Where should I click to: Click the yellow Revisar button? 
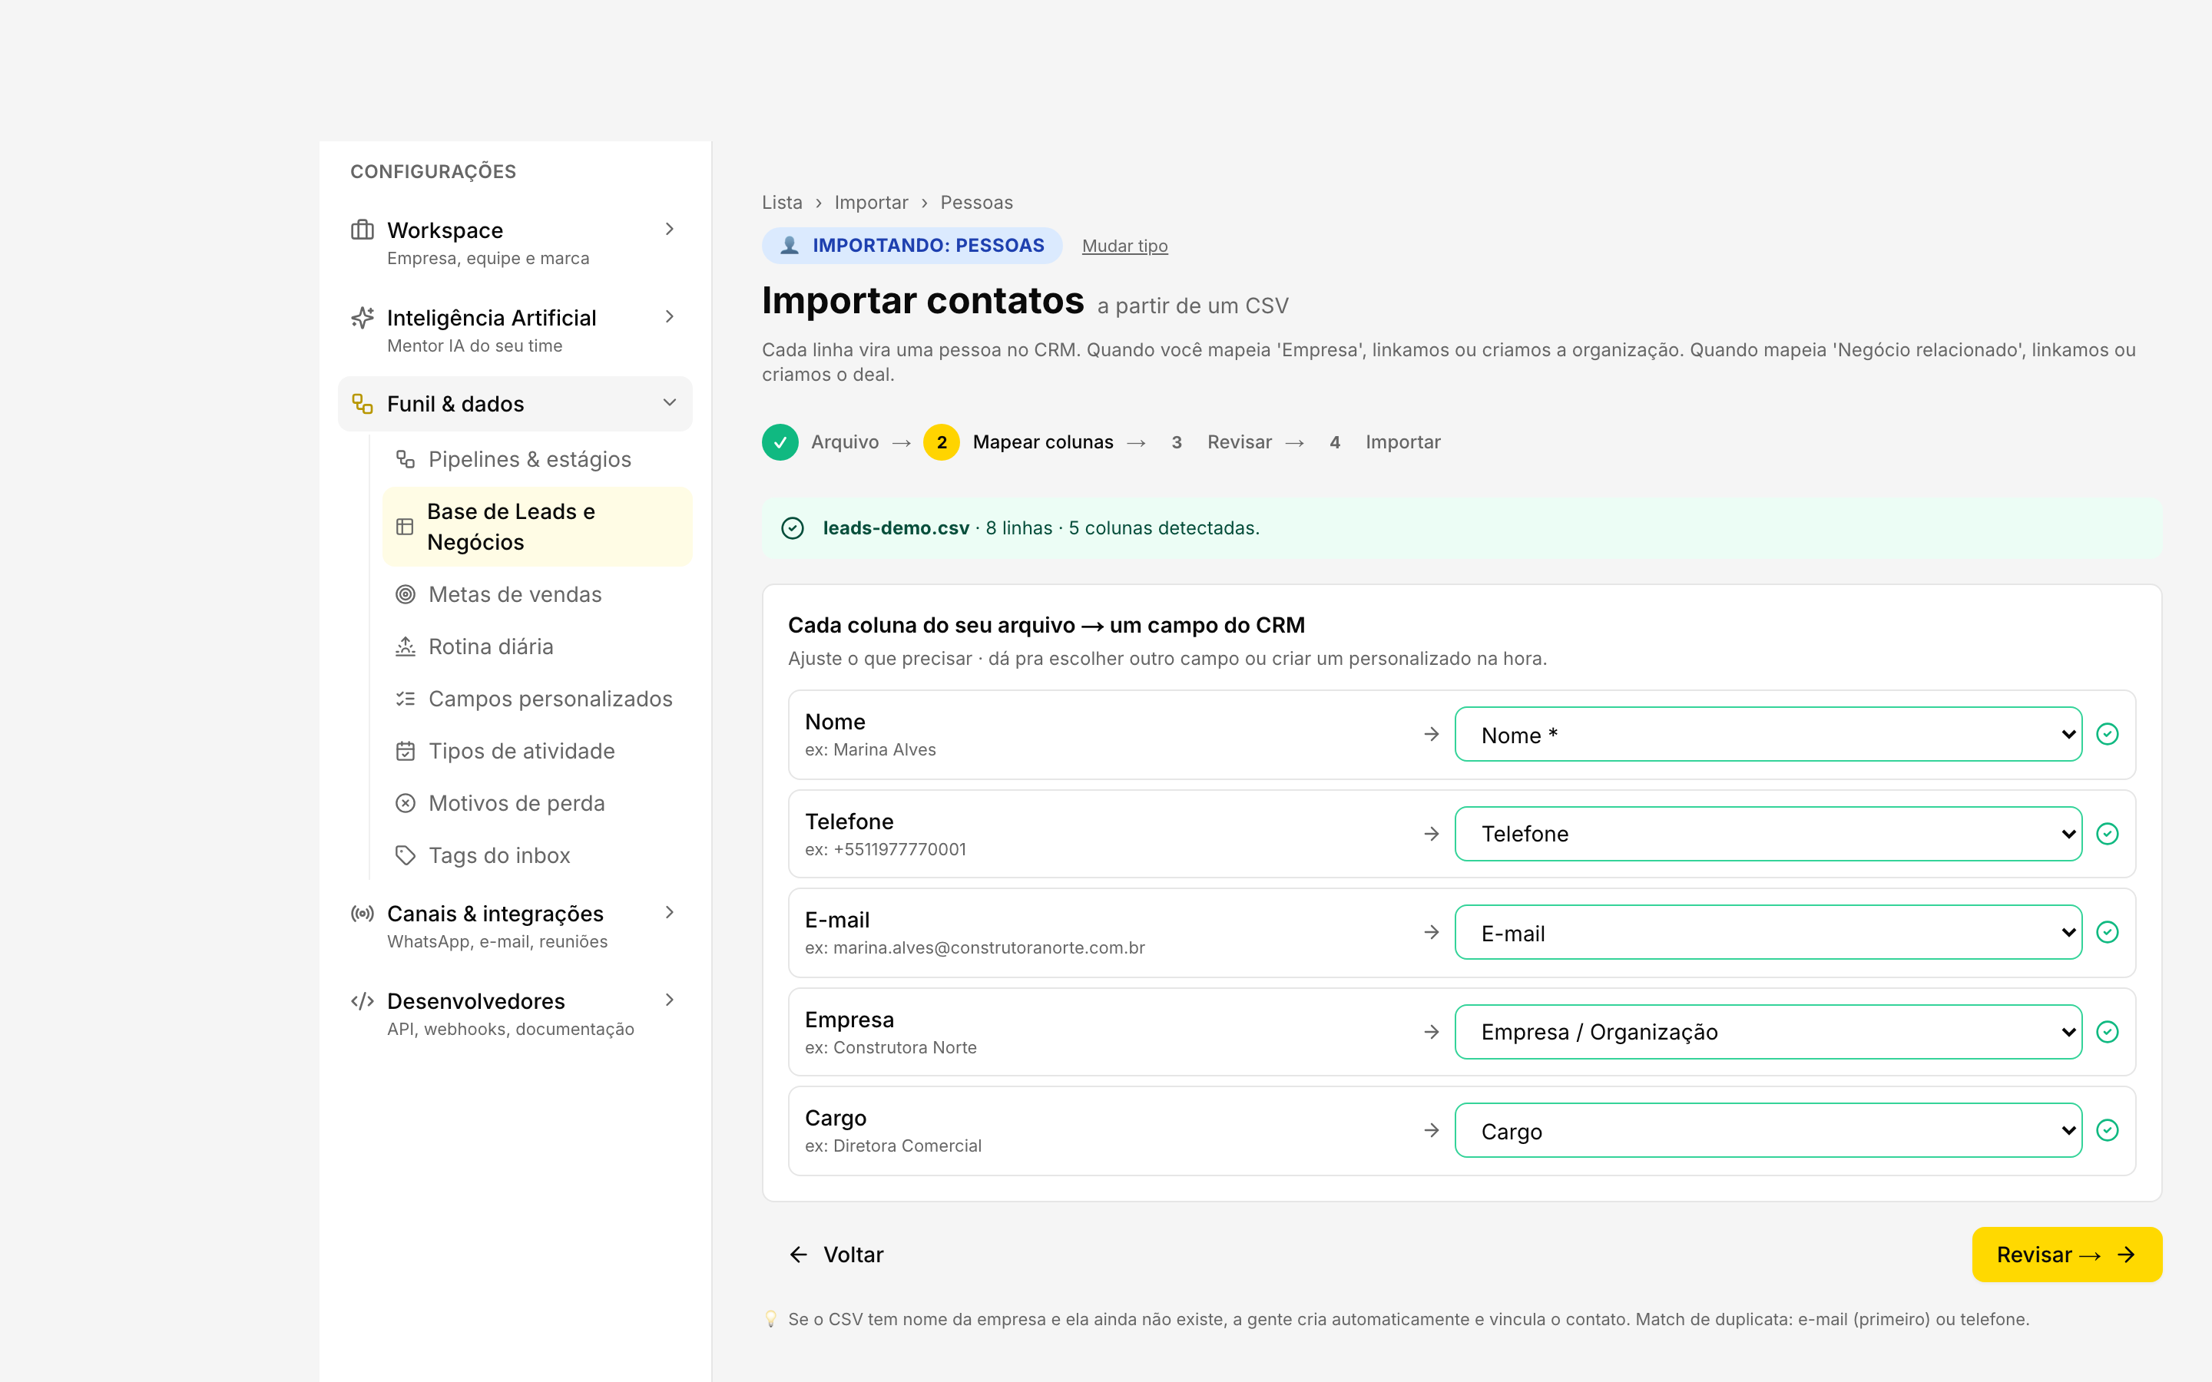[2067, 1254]
